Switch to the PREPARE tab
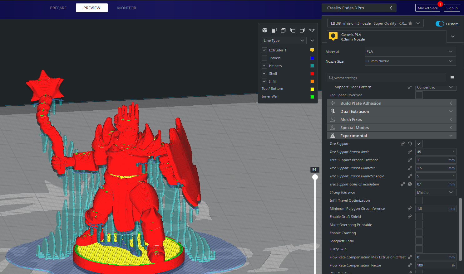Image resolution: width=464 pixels, height=274 pixels. [x=58, y=8]
